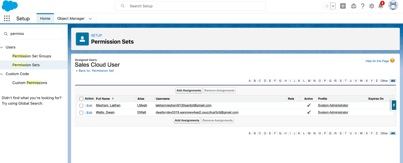This screenshot has width=403, height=163.
Task: Open Permission Set Groups in sidebar
Action: (32, 56)
